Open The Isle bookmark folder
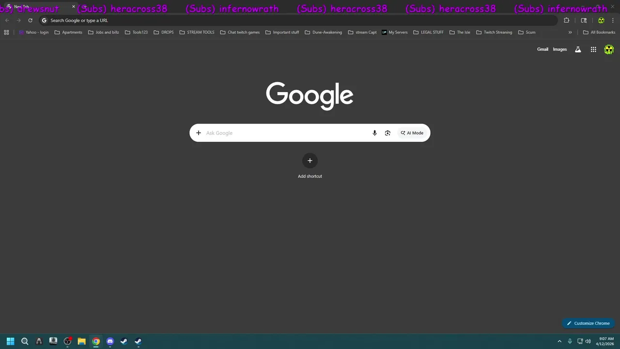 [460, 32]
